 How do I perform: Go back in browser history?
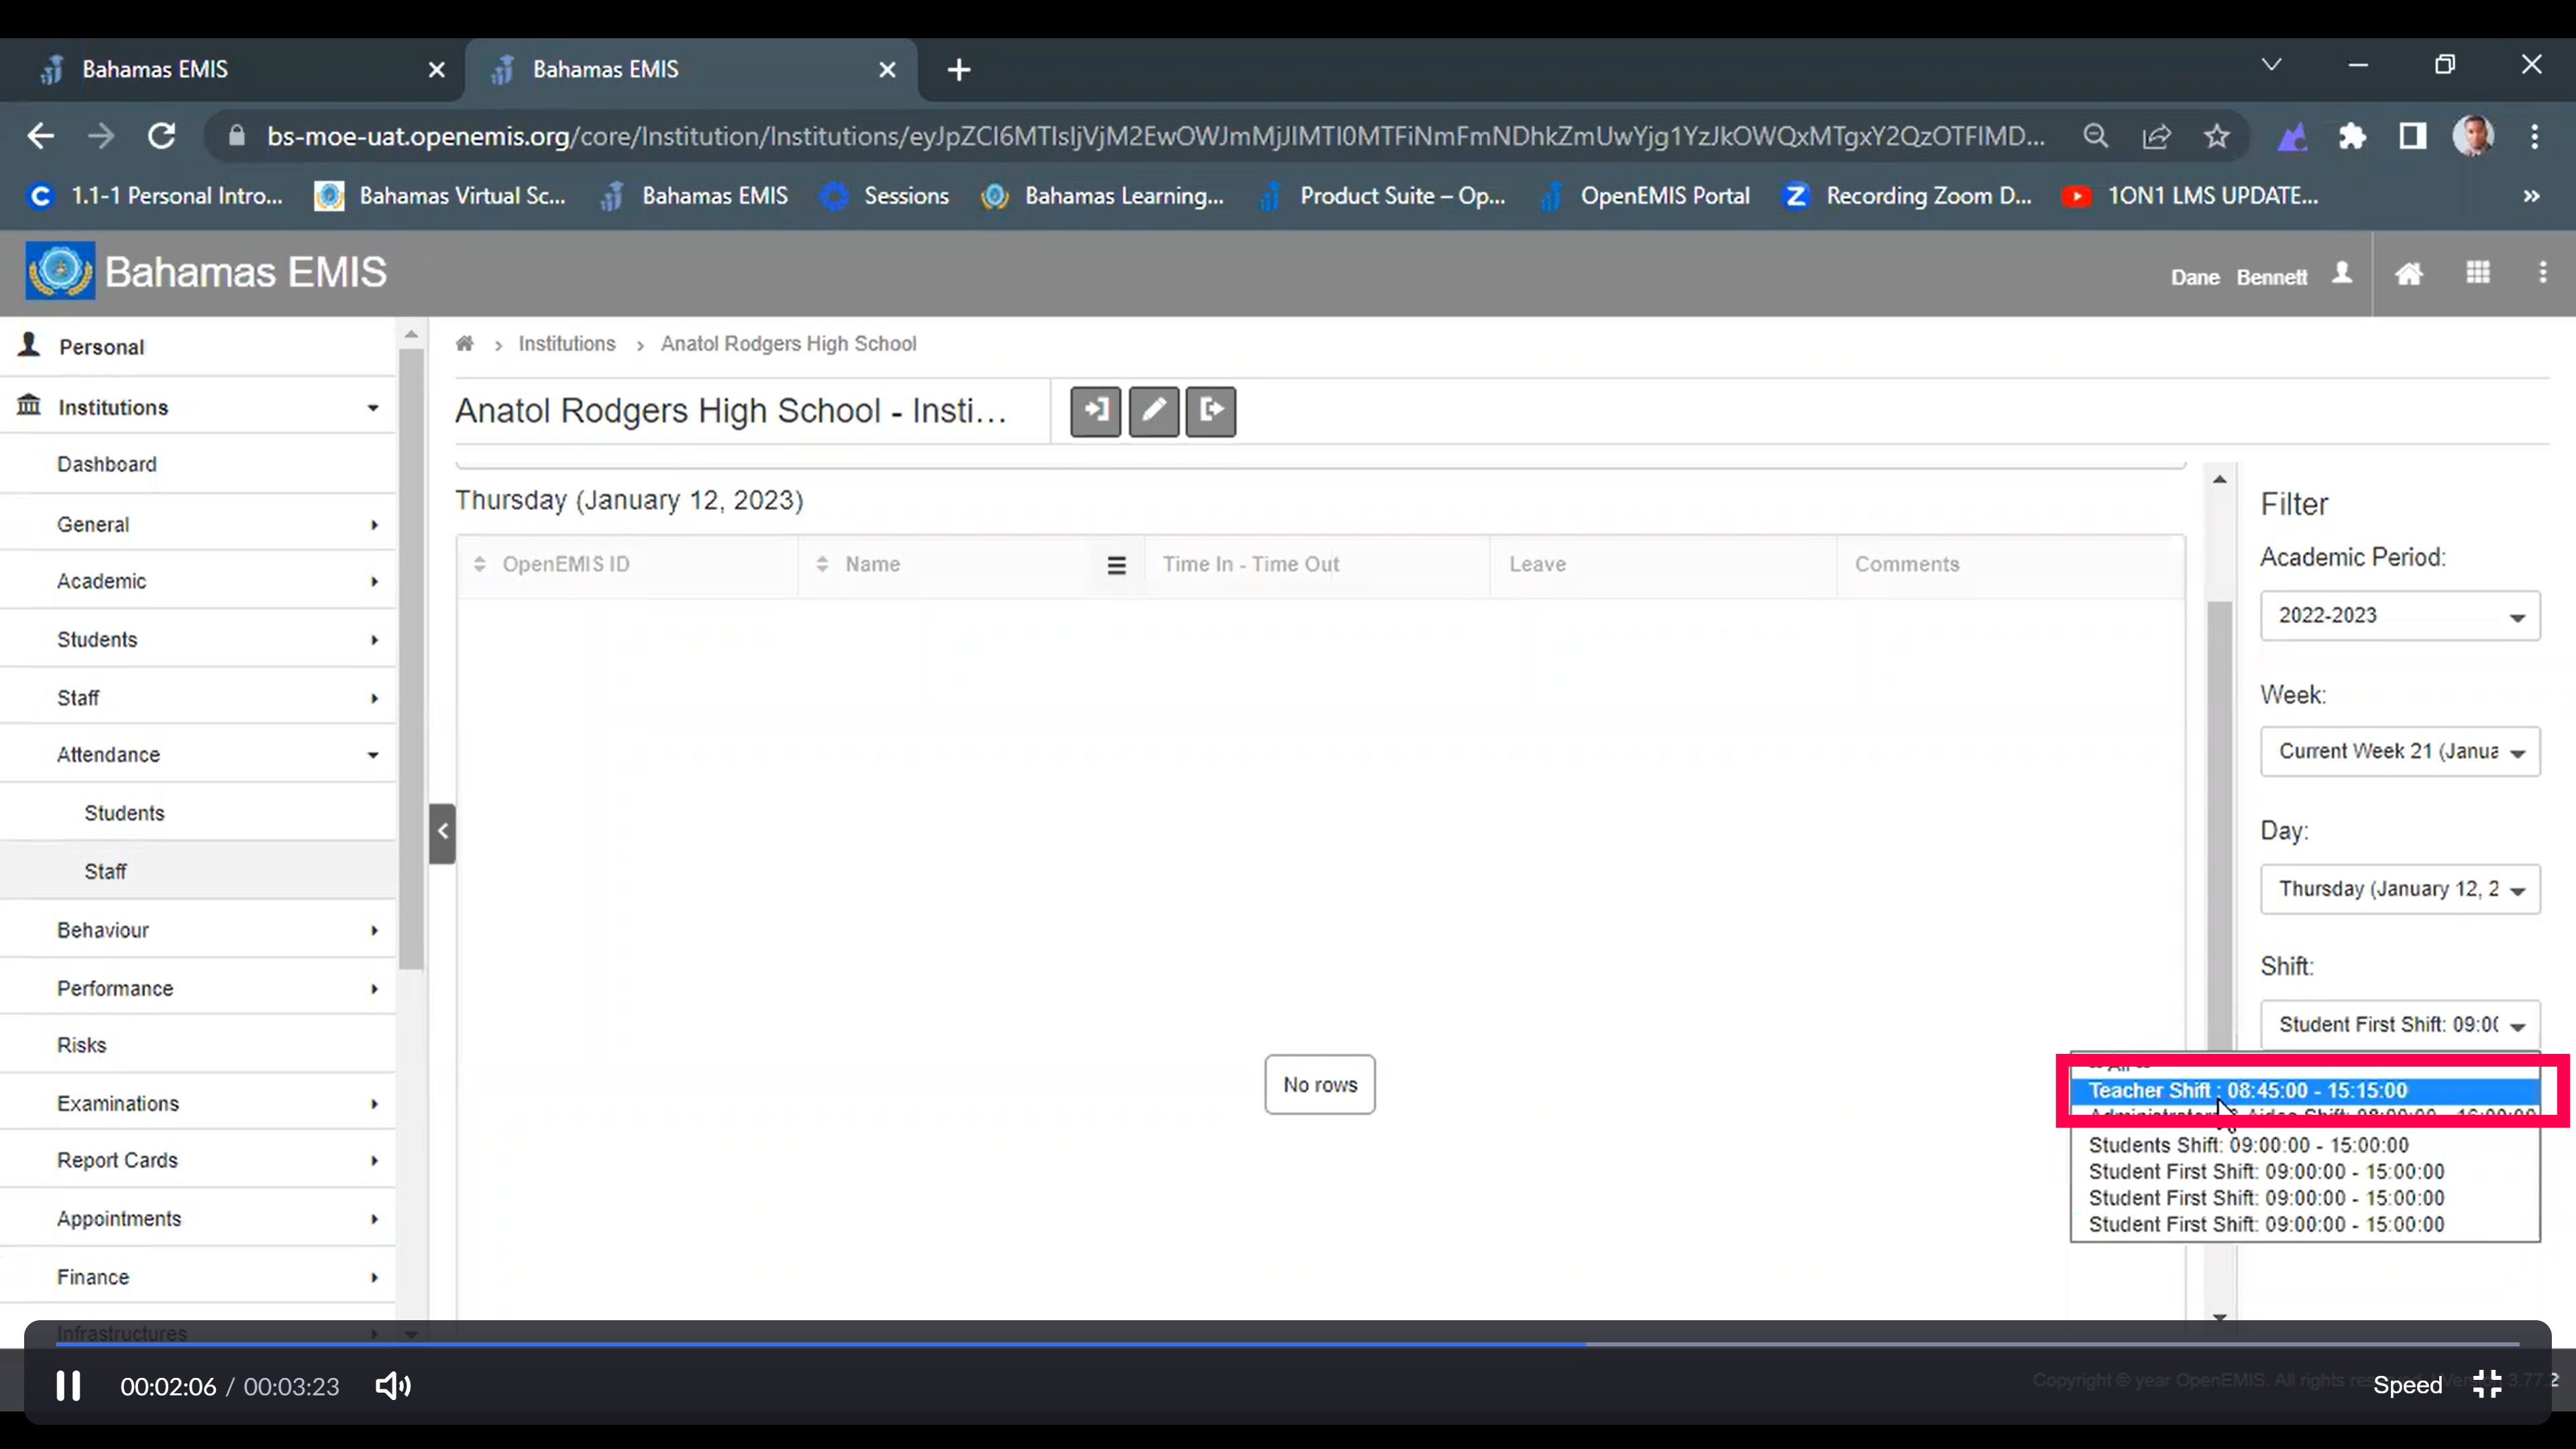(x=41, y=137)
